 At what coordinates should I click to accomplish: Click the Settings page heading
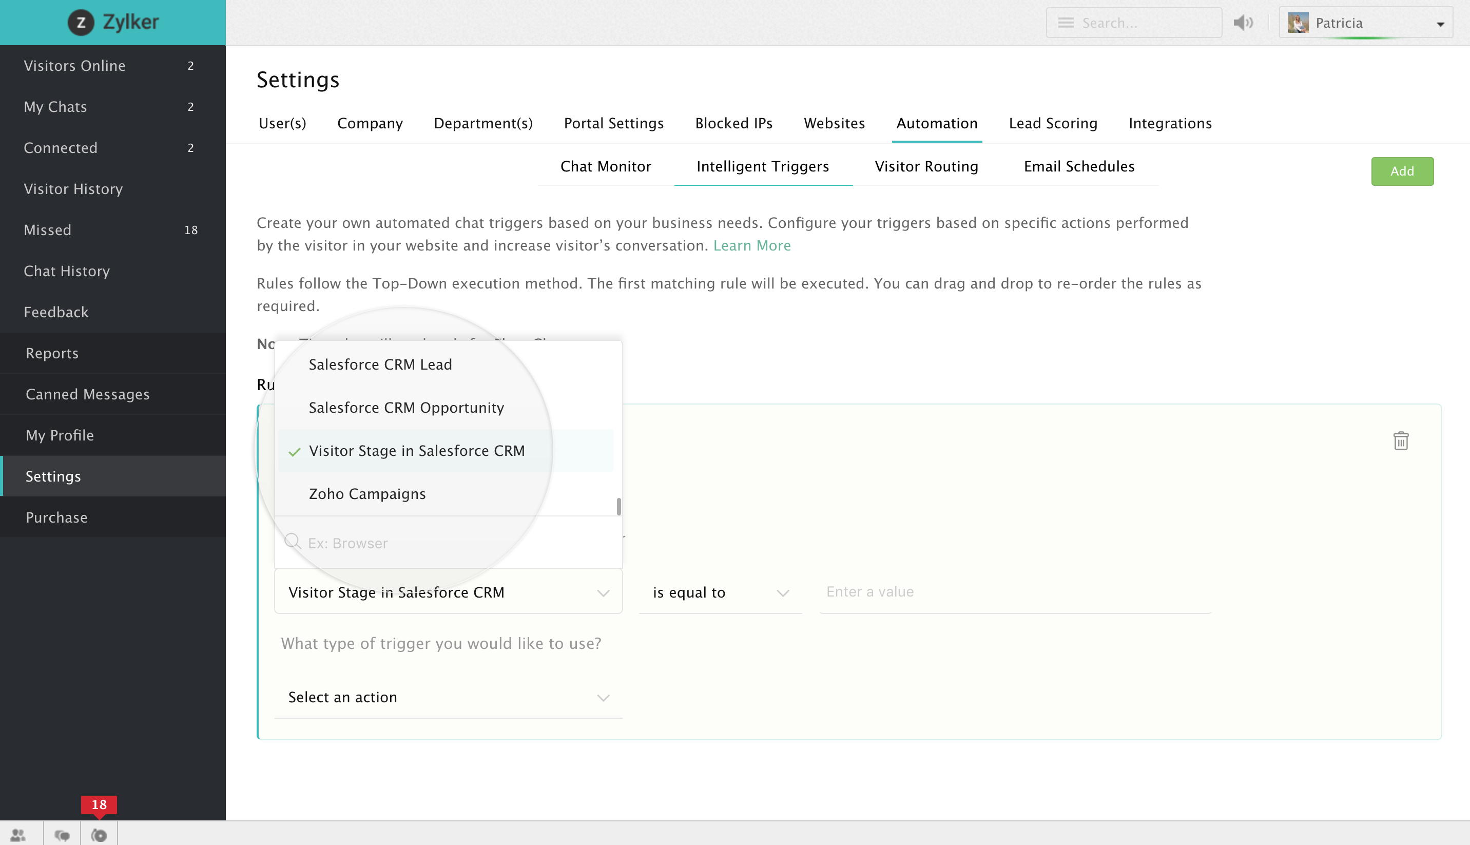click(x=298, y=80)
